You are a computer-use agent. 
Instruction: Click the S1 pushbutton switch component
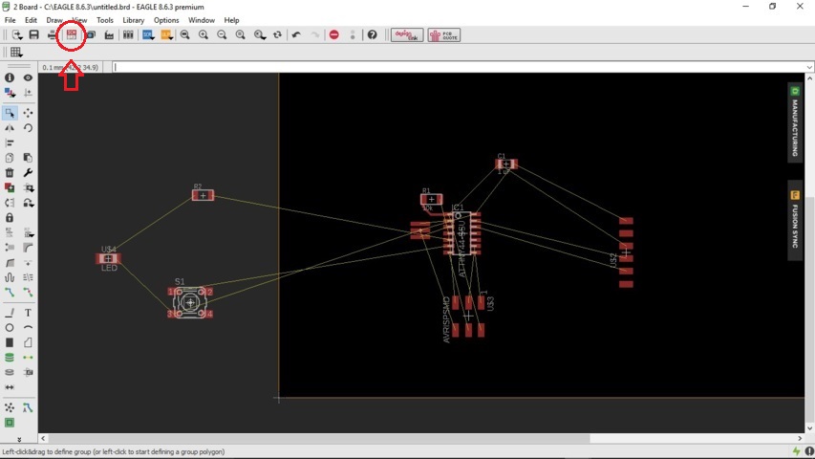click(190, 302)
